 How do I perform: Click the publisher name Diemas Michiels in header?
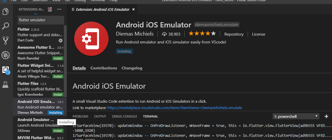[x=135, y=34]
